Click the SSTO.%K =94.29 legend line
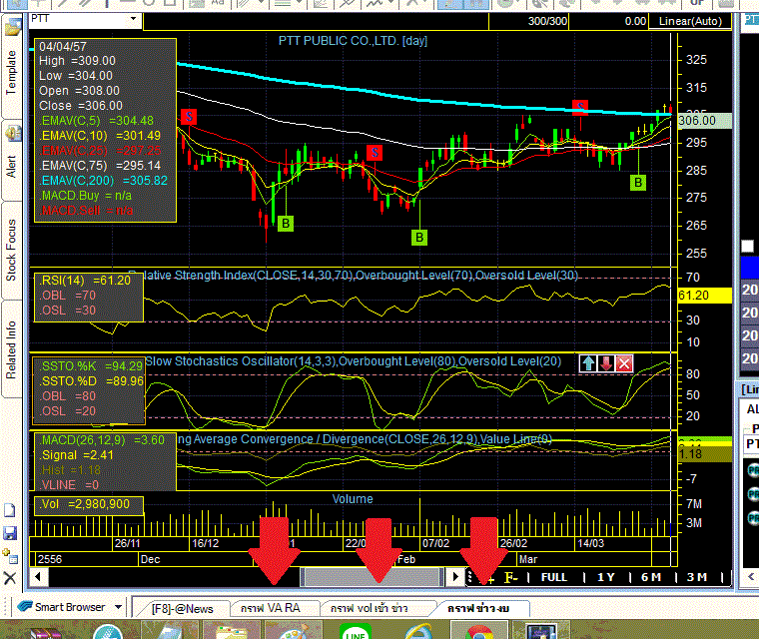This screenshot has width=759, height=639. (x=91, y=366)
